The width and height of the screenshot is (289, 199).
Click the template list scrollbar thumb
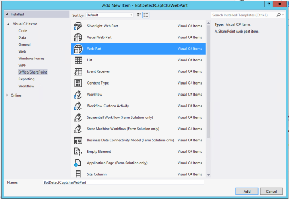tap(208, 81)
